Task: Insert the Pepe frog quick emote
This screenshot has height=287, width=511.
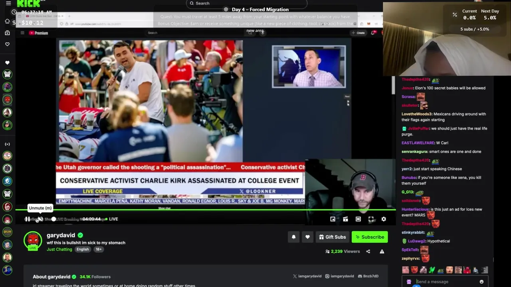Action: point(441,270)
